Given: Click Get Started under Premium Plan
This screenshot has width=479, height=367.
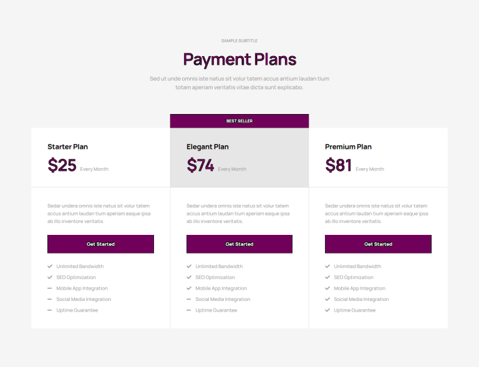Looking at the screenshot, I should [378, 244].
